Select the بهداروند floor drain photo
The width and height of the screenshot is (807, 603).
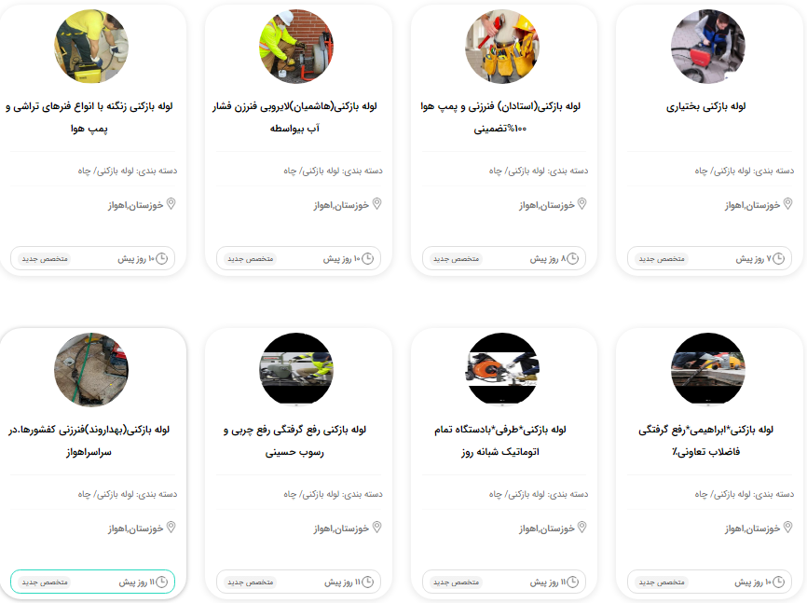coord(91,370)
